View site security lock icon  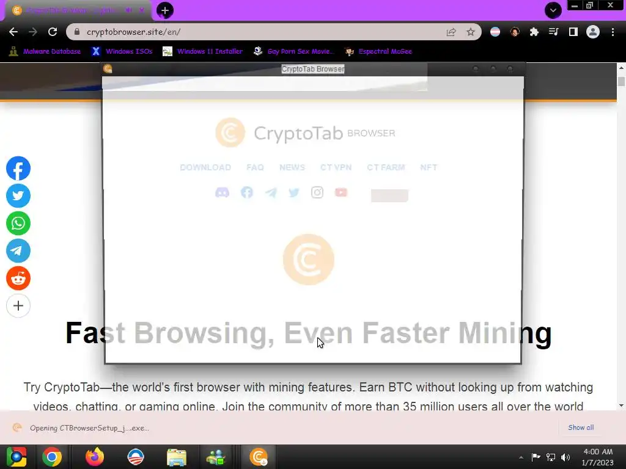click(77, 32)
